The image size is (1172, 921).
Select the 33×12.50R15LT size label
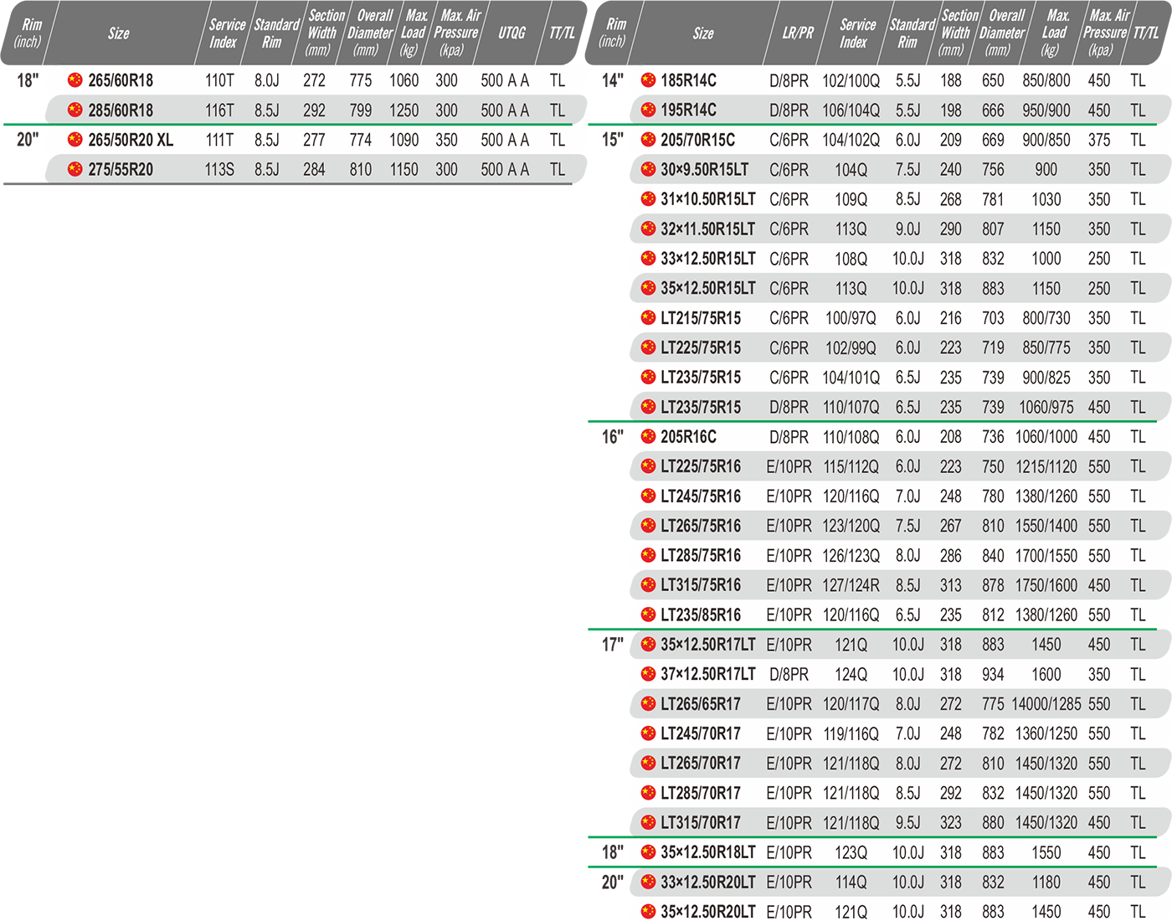(707, 259)
